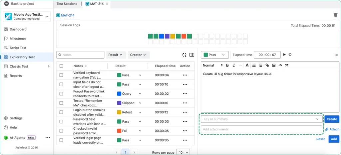Close the note editor panel X

click(x=336, y=55)
